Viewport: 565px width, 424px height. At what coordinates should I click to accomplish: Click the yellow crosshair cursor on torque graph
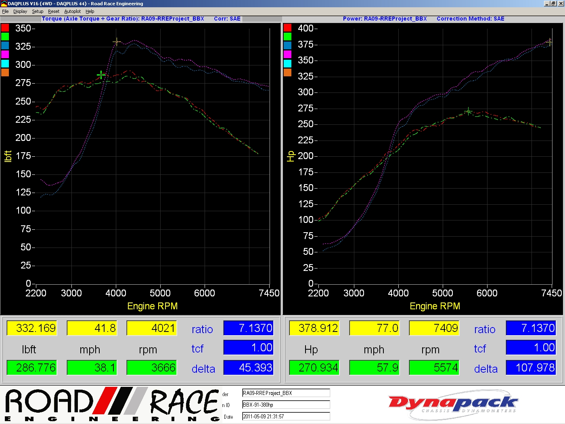click(117, 42)
